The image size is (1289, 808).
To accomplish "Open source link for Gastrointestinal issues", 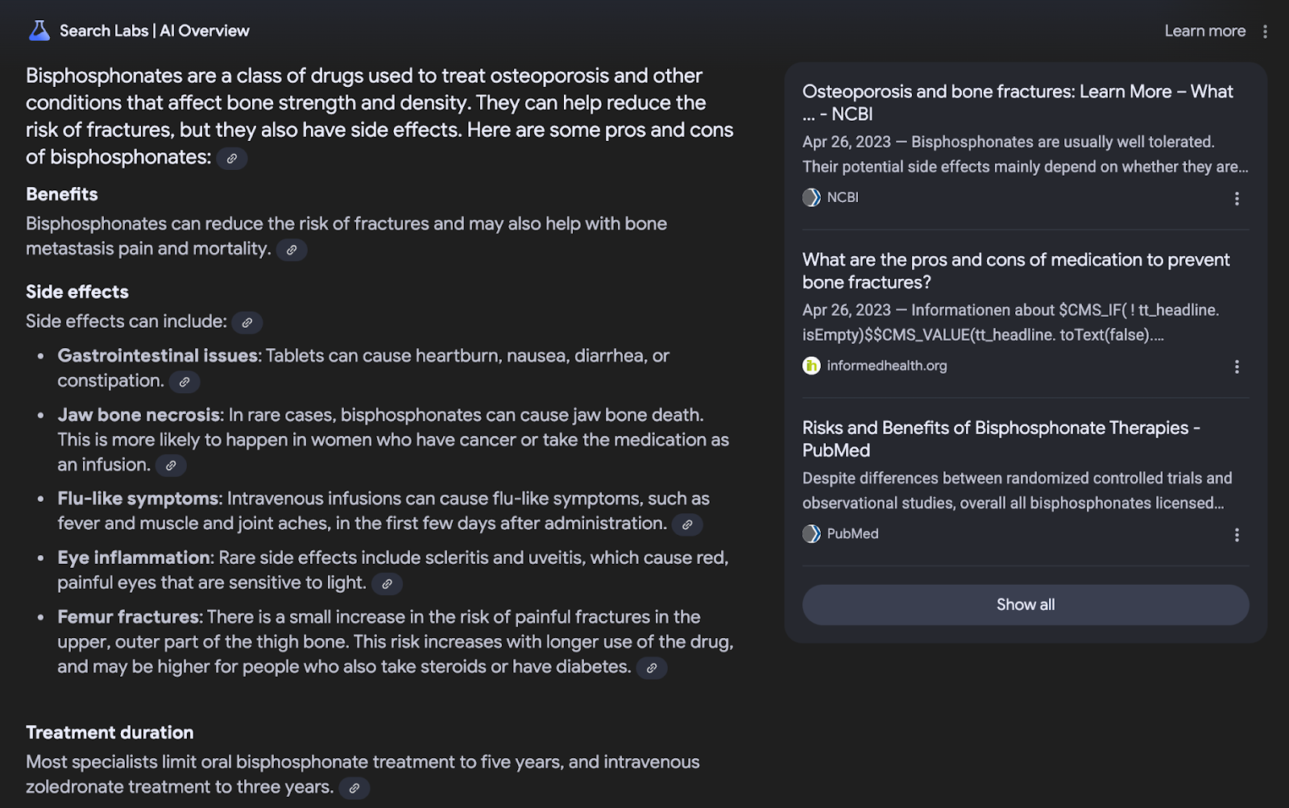I will [184, 382].
